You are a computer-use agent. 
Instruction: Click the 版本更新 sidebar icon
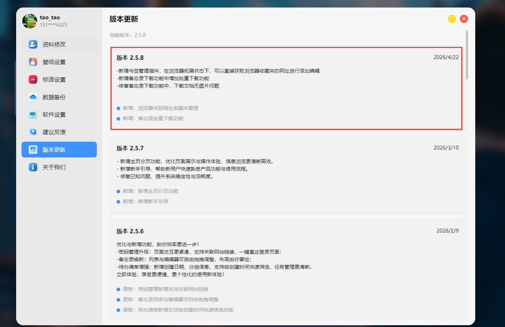point(33,150)
